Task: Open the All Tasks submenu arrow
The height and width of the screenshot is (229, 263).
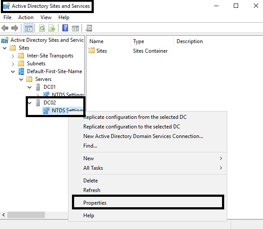Action: coord(221,168)
